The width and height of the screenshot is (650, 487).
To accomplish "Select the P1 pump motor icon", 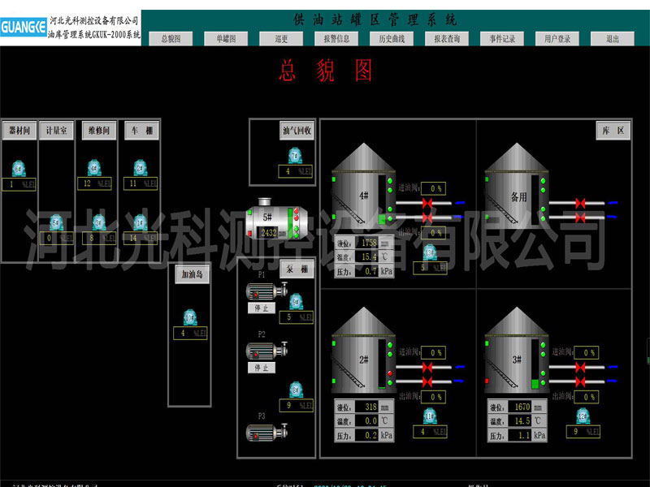I will pos(262,292).
